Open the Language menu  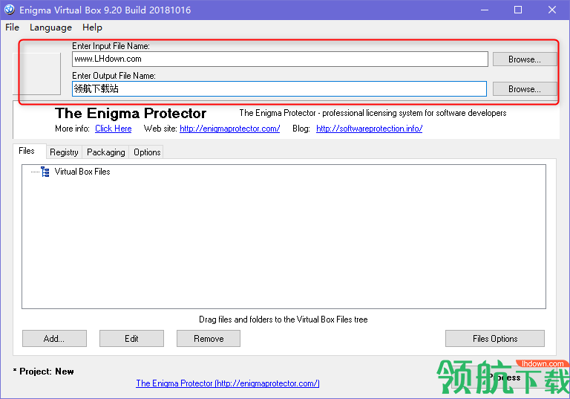(x=50, y=27)
